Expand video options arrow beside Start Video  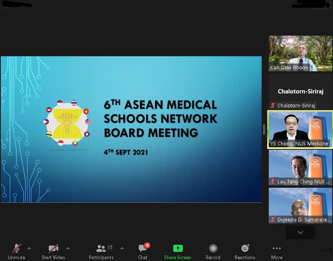tap(68, 248)
